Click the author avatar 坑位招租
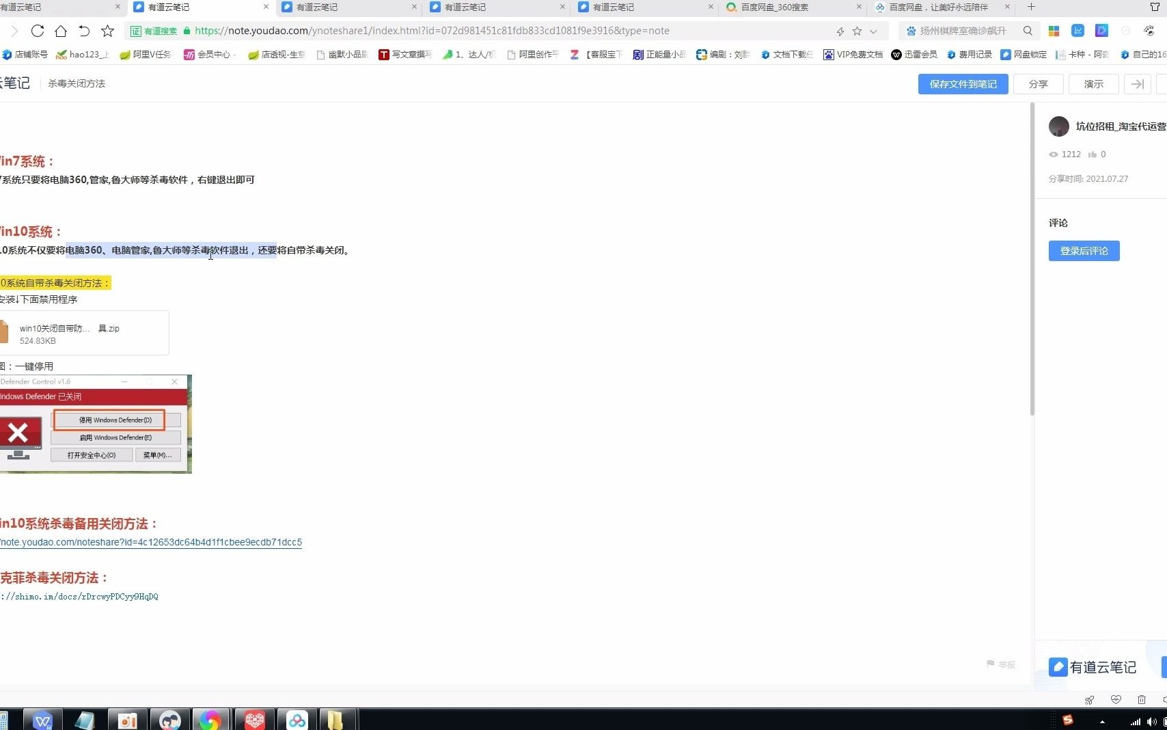The height and width of the screenshot is (730, 1167). (x=1058, y=126)
